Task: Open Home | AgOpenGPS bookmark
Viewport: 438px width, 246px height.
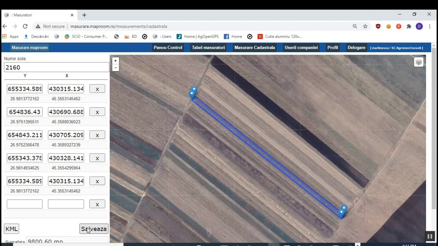Action: tap(197, 37)
